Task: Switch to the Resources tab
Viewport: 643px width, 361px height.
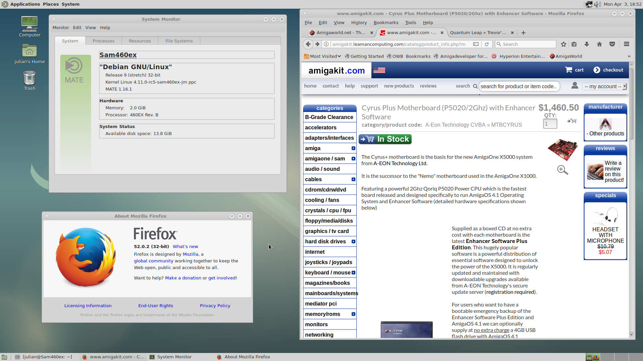Action: click(x=140, y=41)
